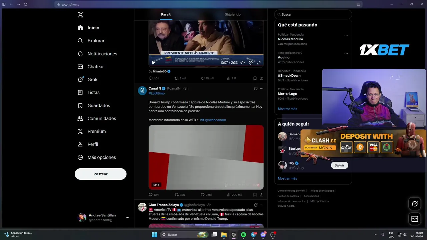Open Gian Franco Zelaya's profile avatar

pyautogui.click(x=142, y=207)
